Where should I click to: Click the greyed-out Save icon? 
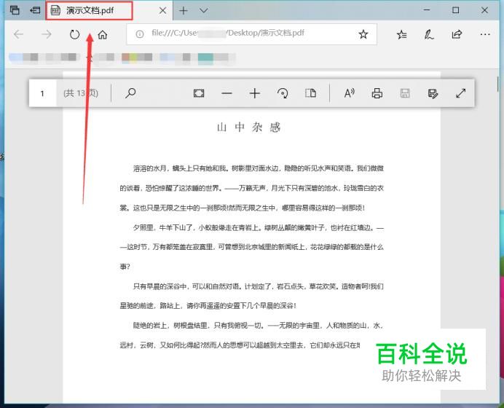pyautogui.click(x=405, y=93)
